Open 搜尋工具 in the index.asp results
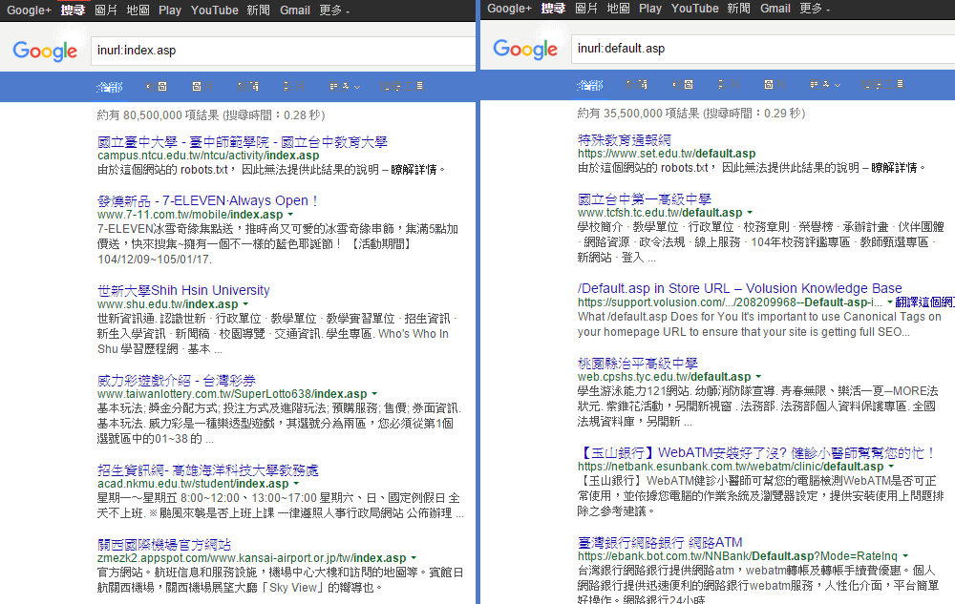Screen dimensions: 955x604 [x=401, y=87]
